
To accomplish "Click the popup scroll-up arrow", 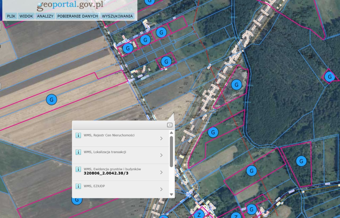I will (x=171, y=133).
